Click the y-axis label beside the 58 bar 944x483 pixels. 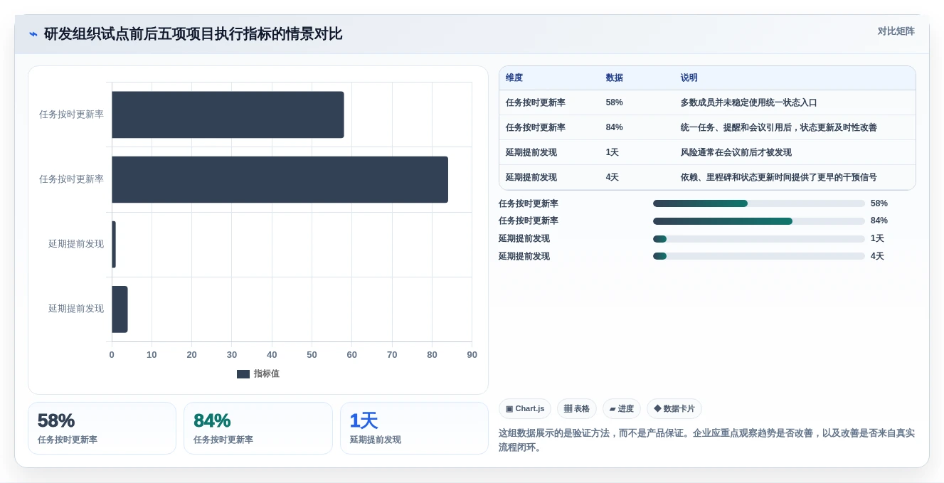tap(71, 115)
